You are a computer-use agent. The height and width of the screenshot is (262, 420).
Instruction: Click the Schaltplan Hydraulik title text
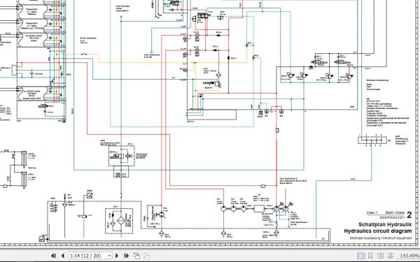click(x=385, y=224)
